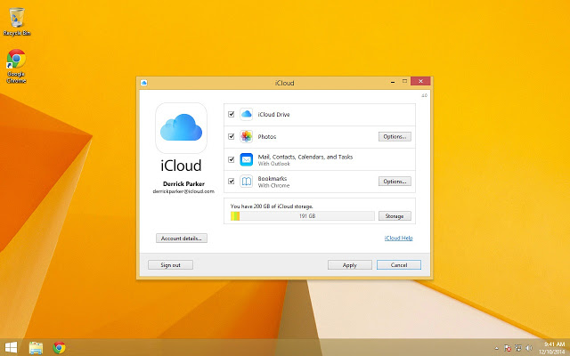This screenshot has width=570, height=356.
Task: Select the Google Chrome desktop shortcut
Action: tap(16, 66)
